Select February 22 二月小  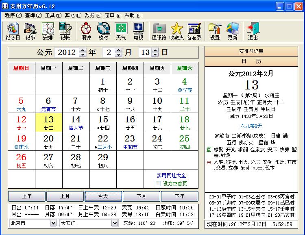103,141
